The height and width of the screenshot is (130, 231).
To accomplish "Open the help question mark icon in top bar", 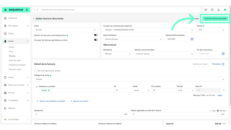I will coord(225,10).
